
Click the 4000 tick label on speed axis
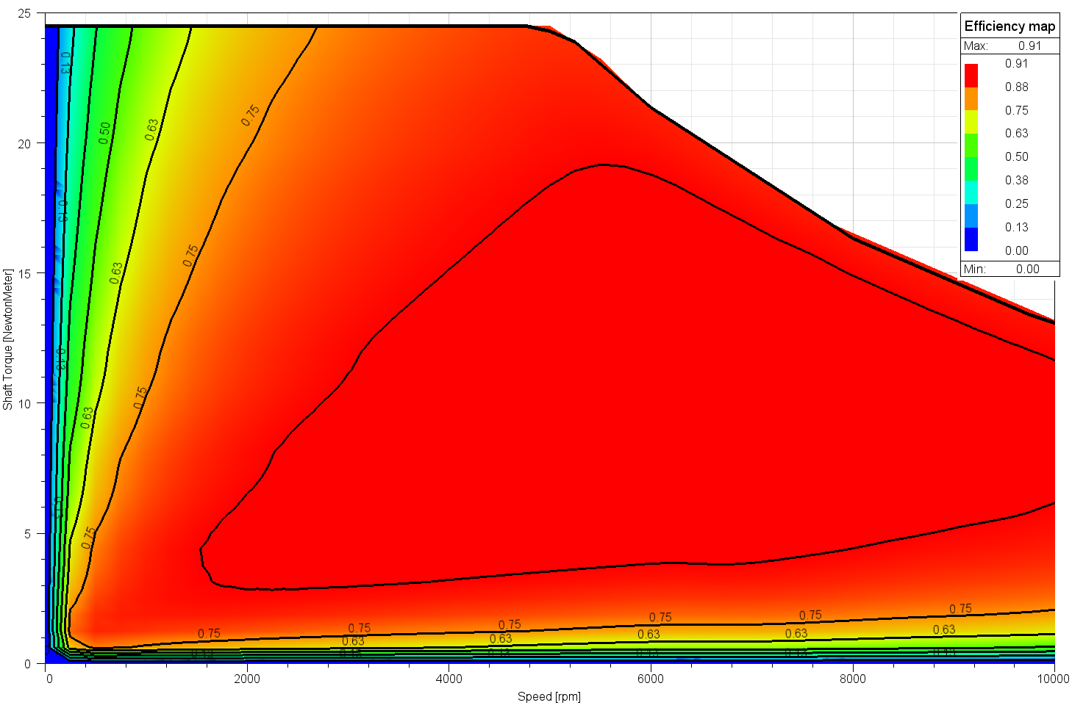pyautogui.click(x=449, y=679)
